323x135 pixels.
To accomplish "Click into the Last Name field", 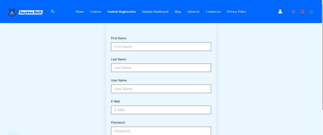I will click(161, 68).
